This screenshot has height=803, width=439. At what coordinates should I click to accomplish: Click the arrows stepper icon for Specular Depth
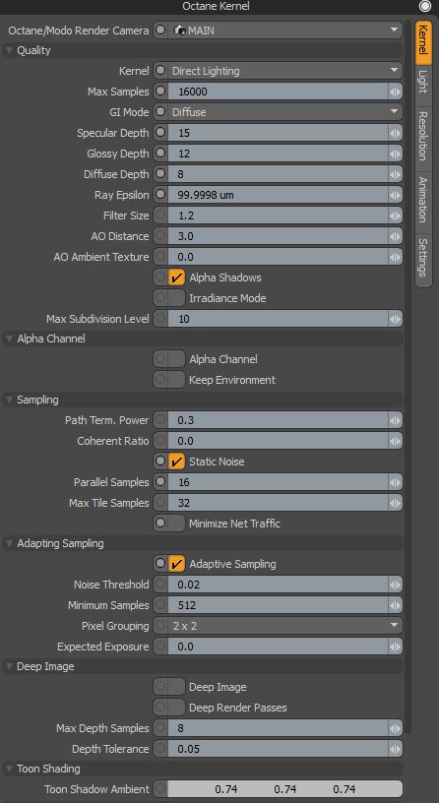pyautogui.click(x=395, y=133)
